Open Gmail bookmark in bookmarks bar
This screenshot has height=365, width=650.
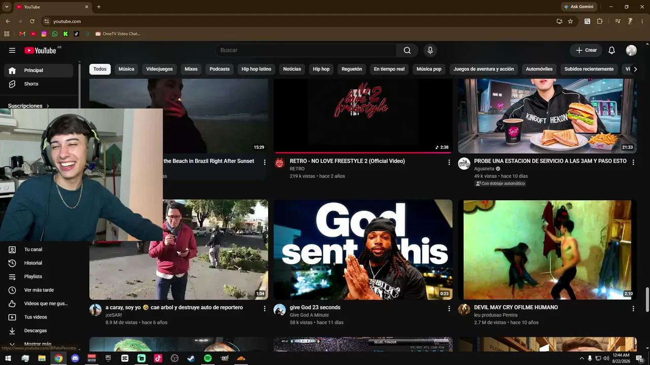pos(22,34)
